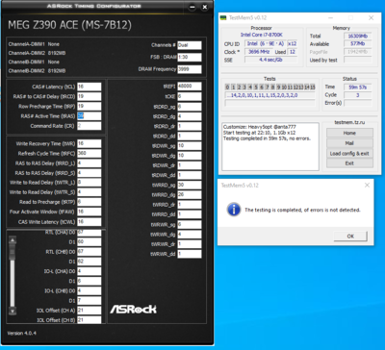The height and width of the screenshot is (350, 385).
Task: Click the Exit button in TestMem5
Action: [x=349, y=163]
